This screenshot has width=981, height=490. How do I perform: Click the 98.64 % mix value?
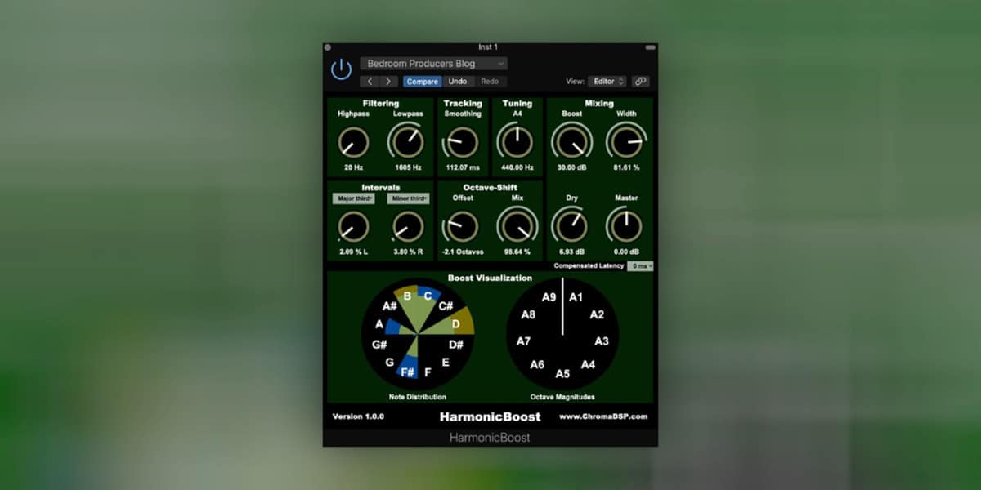[x=517, y=252]
